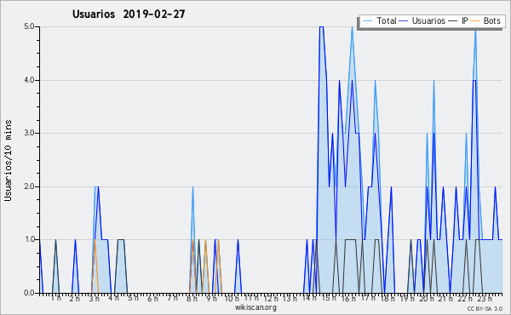
Task: Click the '14 h' x-axis label
Action: 309,298
